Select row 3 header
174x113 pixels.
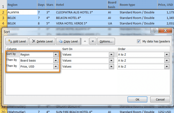[3, 18]
